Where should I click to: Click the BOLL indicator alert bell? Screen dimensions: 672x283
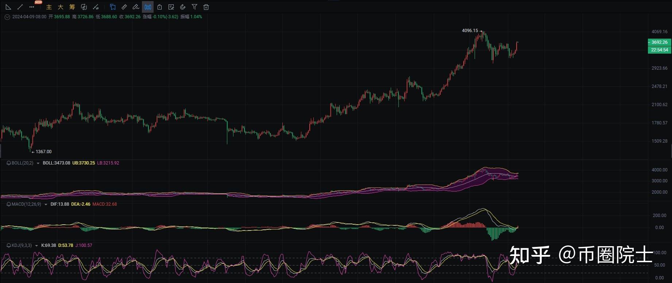(x=9, y=163)
